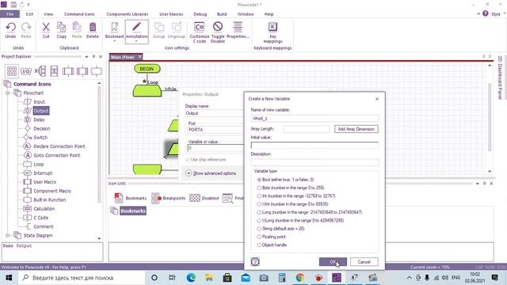Select the I/O category icon in Project Explorer
This screenshot has width=507, height=285.
click(x=25, y=71)
